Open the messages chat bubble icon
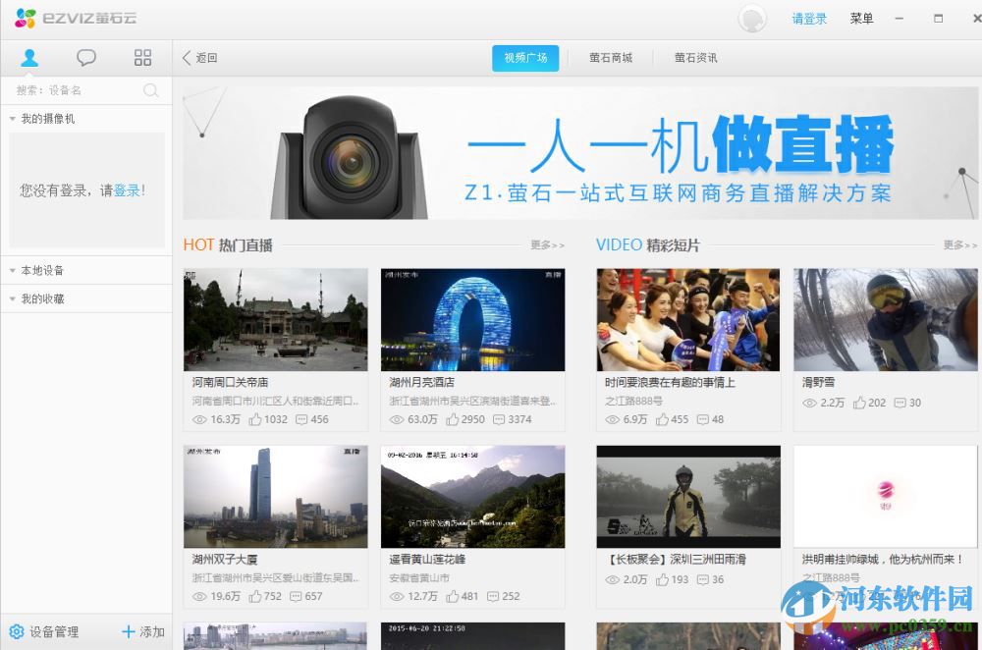Viewport: 982px width, 650px height. pos(86,57)
